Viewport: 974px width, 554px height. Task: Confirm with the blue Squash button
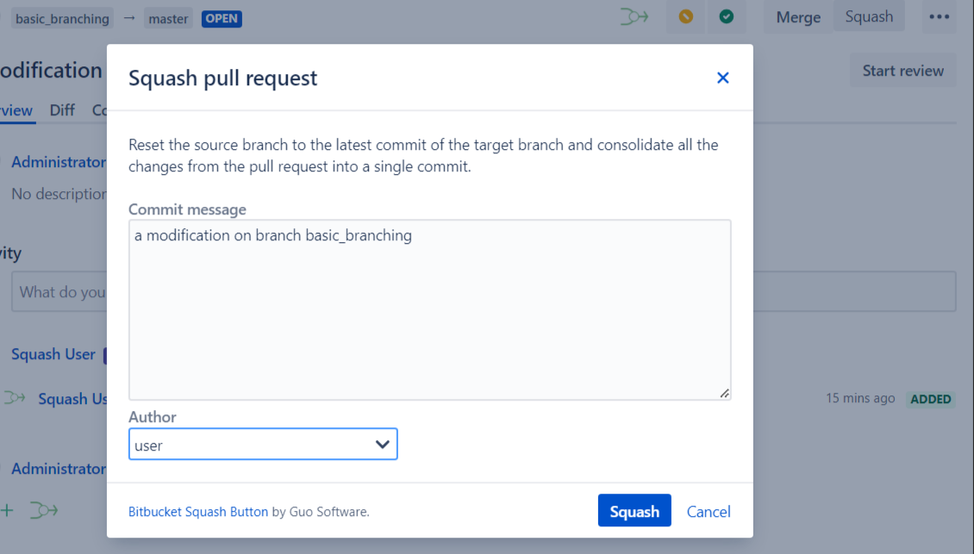tap(634, 511)
